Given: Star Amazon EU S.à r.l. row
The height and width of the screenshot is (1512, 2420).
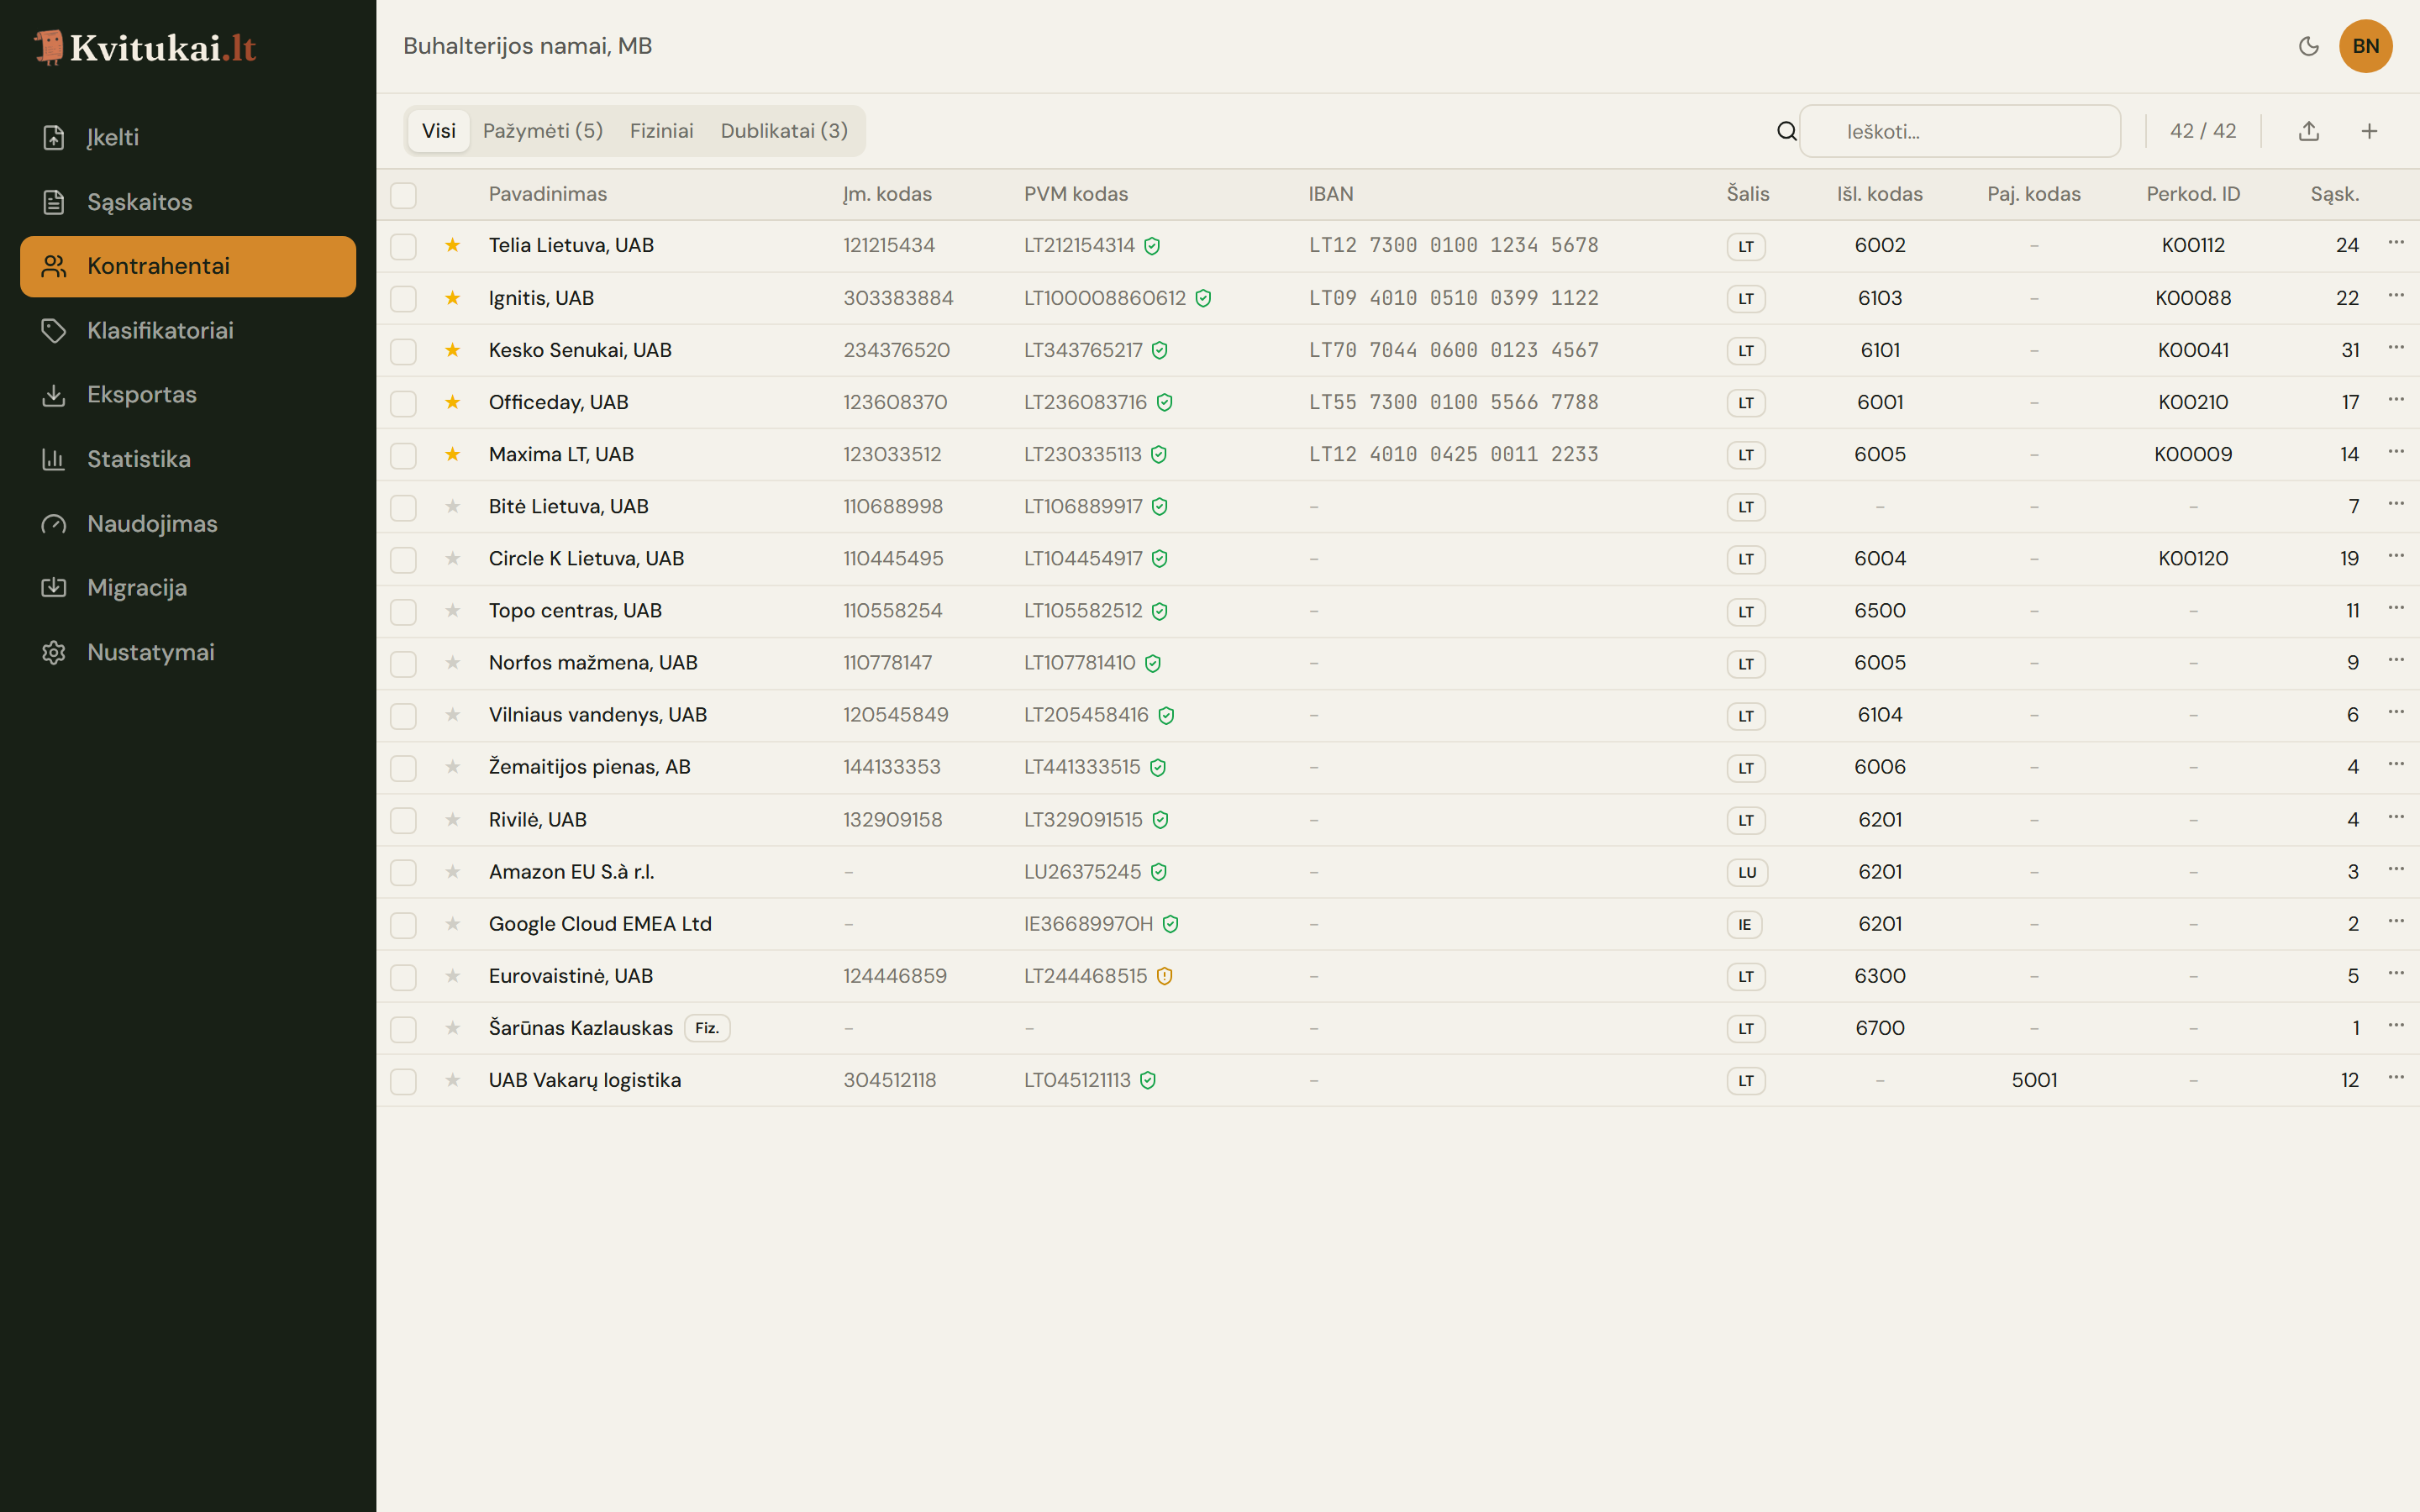Looking at the screenshot, I should (x=453, y=872).
